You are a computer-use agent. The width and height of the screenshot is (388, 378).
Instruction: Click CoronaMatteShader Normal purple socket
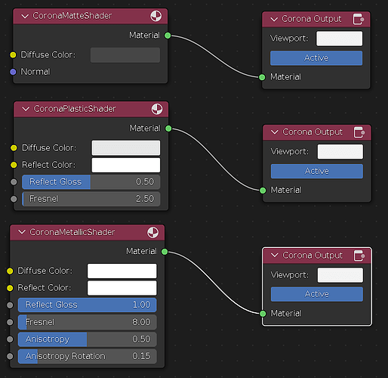[13, 72]
